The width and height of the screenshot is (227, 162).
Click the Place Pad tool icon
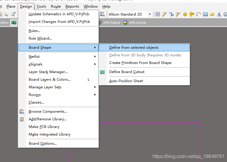[185, 14]
